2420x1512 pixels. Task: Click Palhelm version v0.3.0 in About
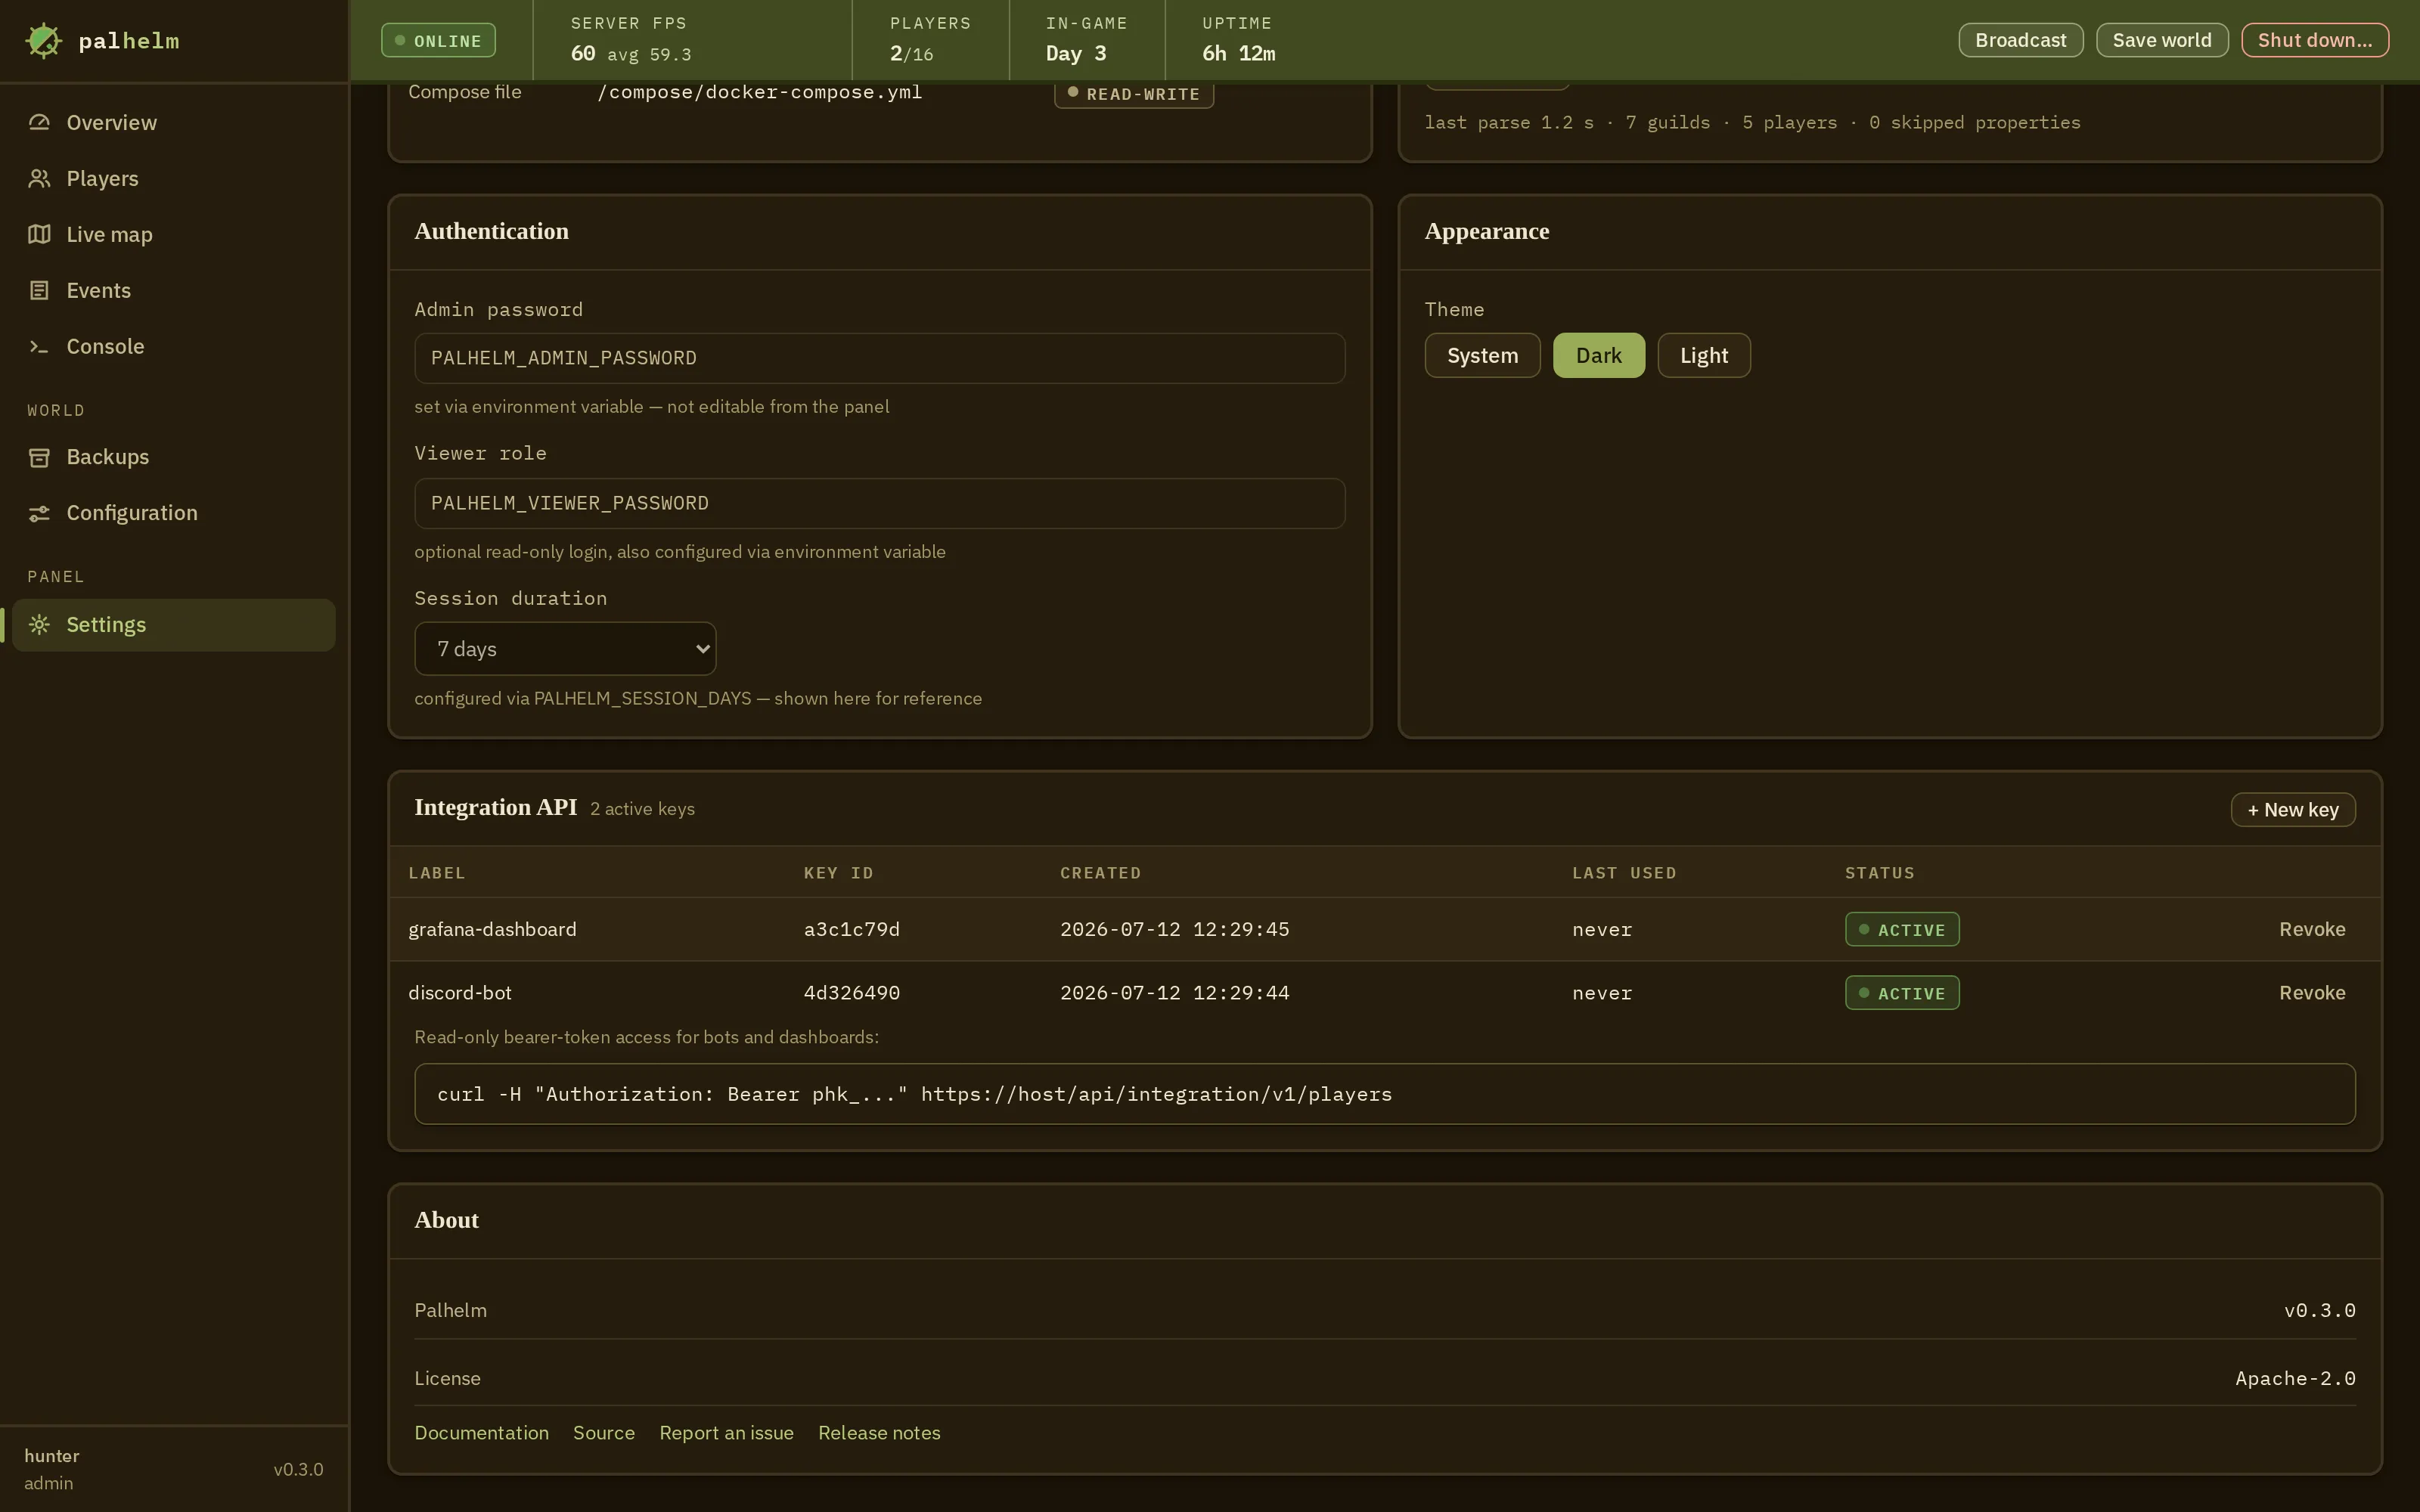[x=2319, y=1310]
